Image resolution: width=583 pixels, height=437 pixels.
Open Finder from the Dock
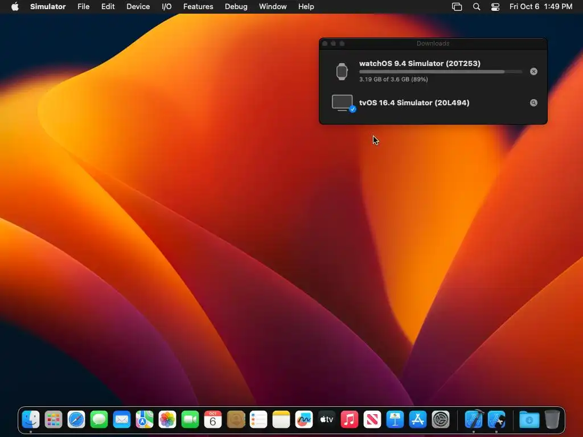pos(31,420)
